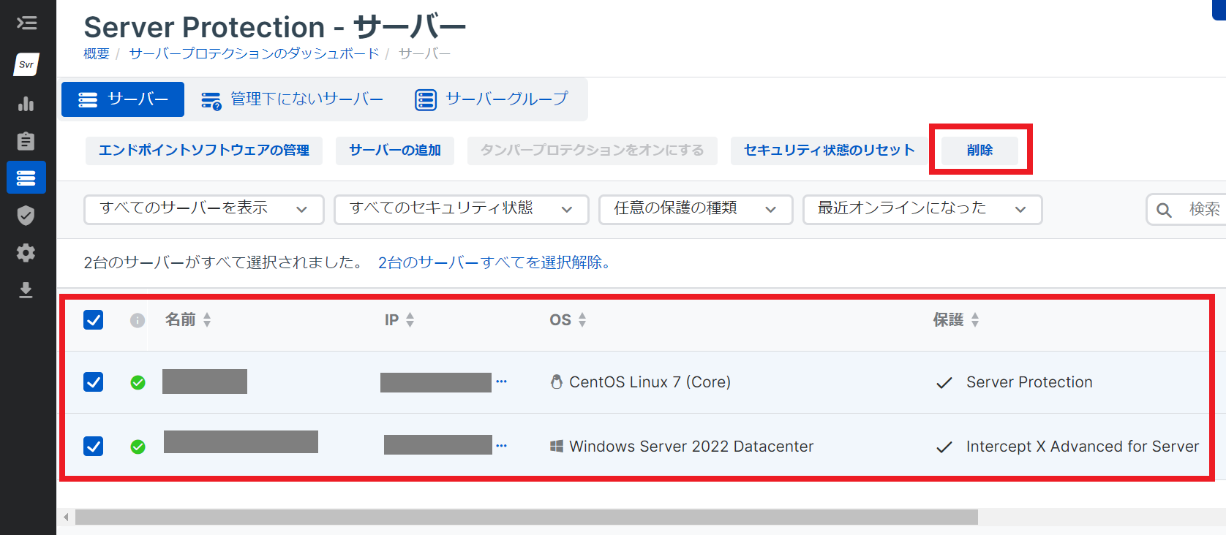The image size is (1226, 535).
Task: Uncheck the select-all servers checkbox
Action: coord(93,320)
